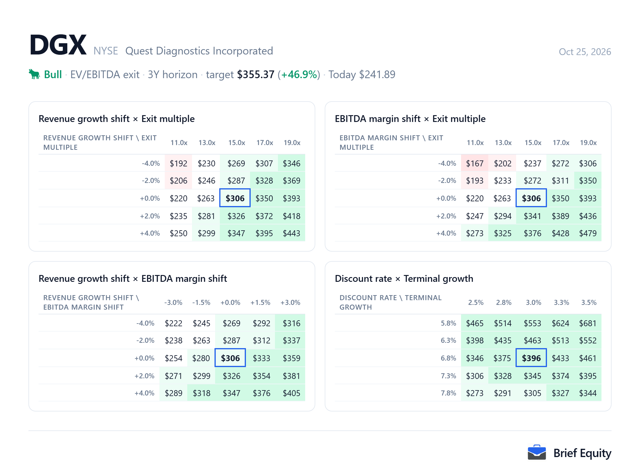Click the $273 cell in the 7.8% row
This screenshot has height=476, width=640.
click(x=475, y=393)
